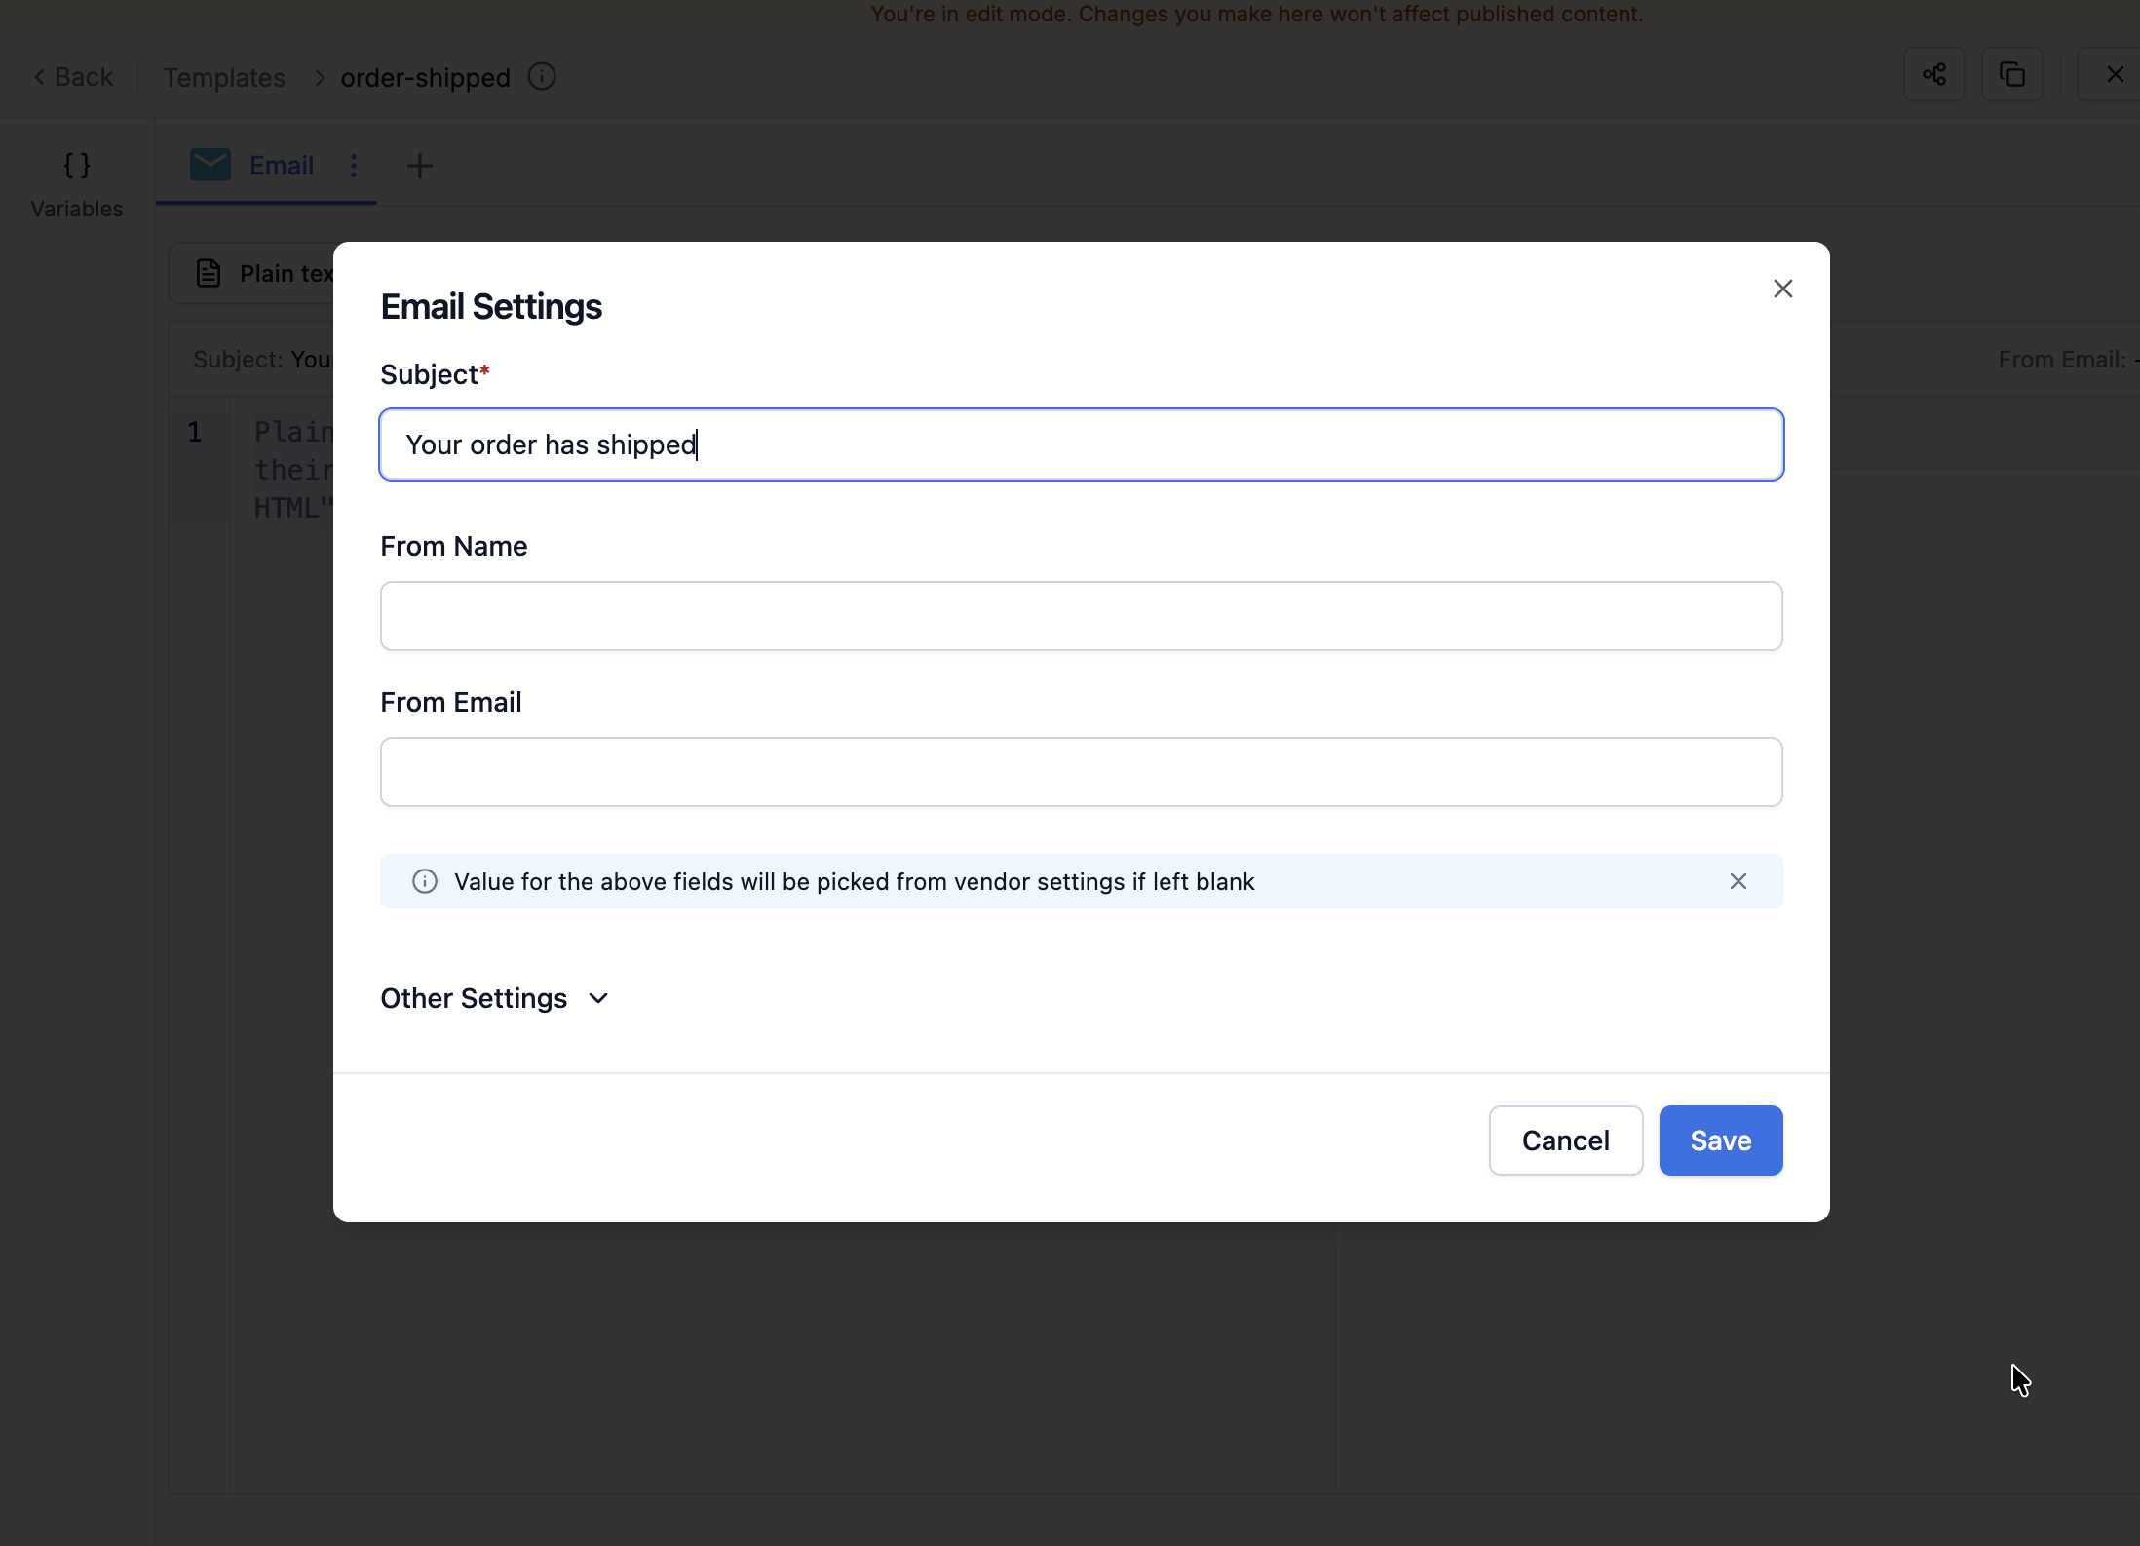2140x1546 pixels.
Task: Click the Email envelope icon
Action: (x=210, y=165)
